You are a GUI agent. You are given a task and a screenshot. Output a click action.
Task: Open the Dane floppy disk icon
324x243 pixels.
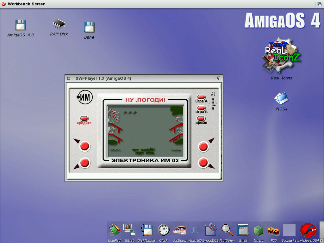tap(89, 27)
